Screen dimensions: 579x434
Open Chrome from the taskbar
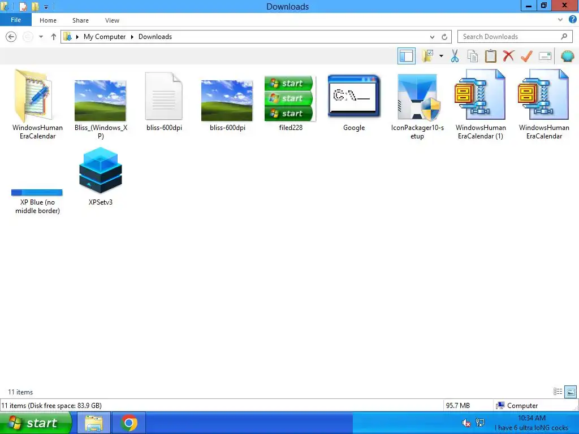[x=129, y=423]
